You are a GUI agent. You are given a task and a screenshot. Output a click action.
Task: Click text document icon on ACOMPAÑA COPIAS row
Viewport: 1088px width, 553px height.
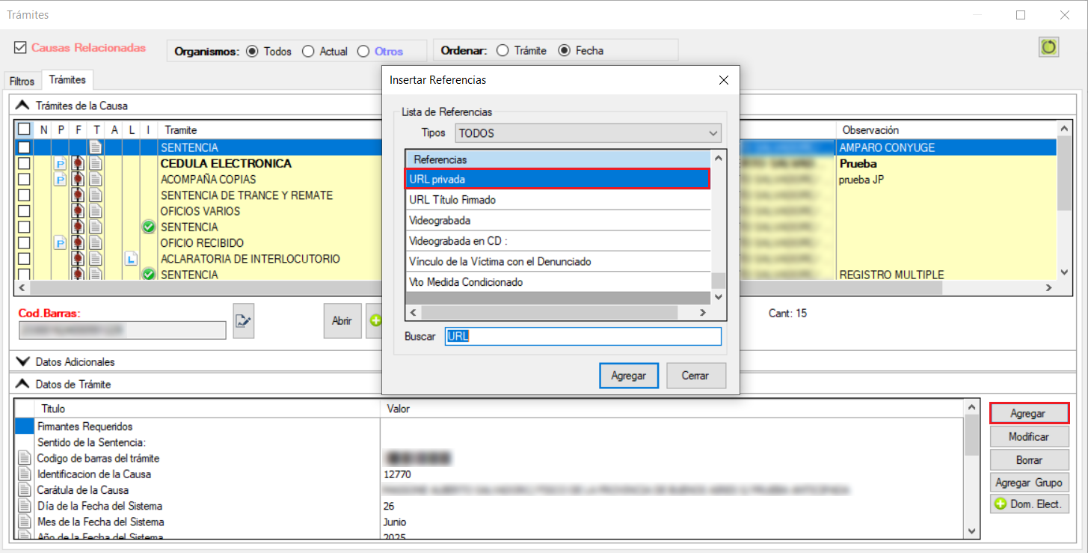(95, 180)
